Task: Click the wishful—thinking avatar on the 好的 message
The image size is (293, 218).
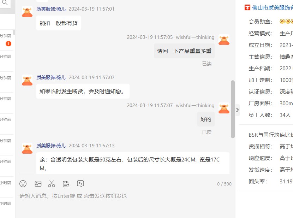Action: [x=224, y=108]
